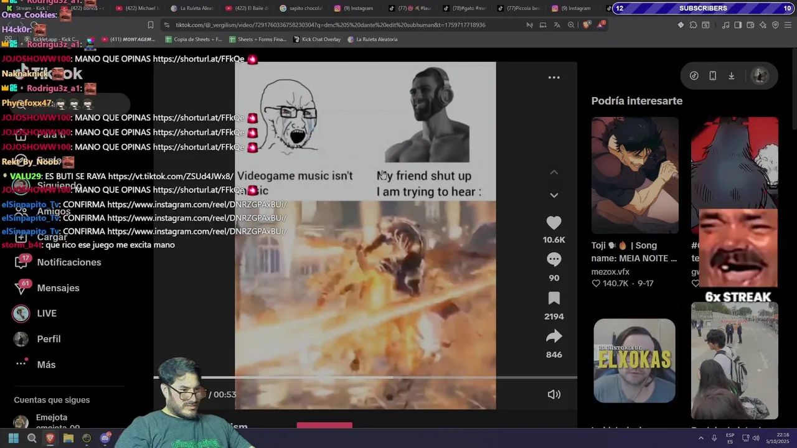
Task: Expand the system tray hidden icons chevron
Action: click(x=700, y=438)
